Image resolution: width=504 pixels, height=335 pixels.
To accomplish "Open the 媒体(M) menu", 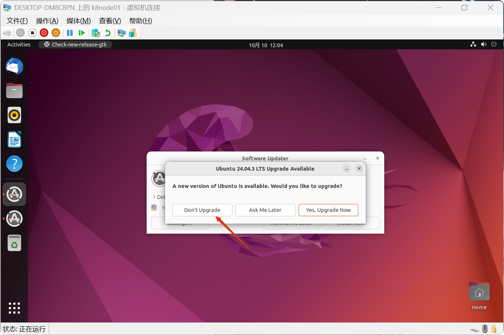I will point(78,21).
